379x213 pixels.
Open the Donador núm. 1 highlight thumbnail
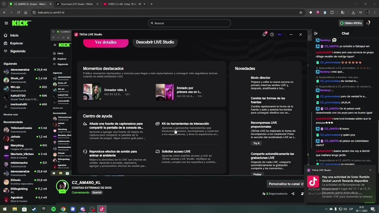[x=92, y=92]
